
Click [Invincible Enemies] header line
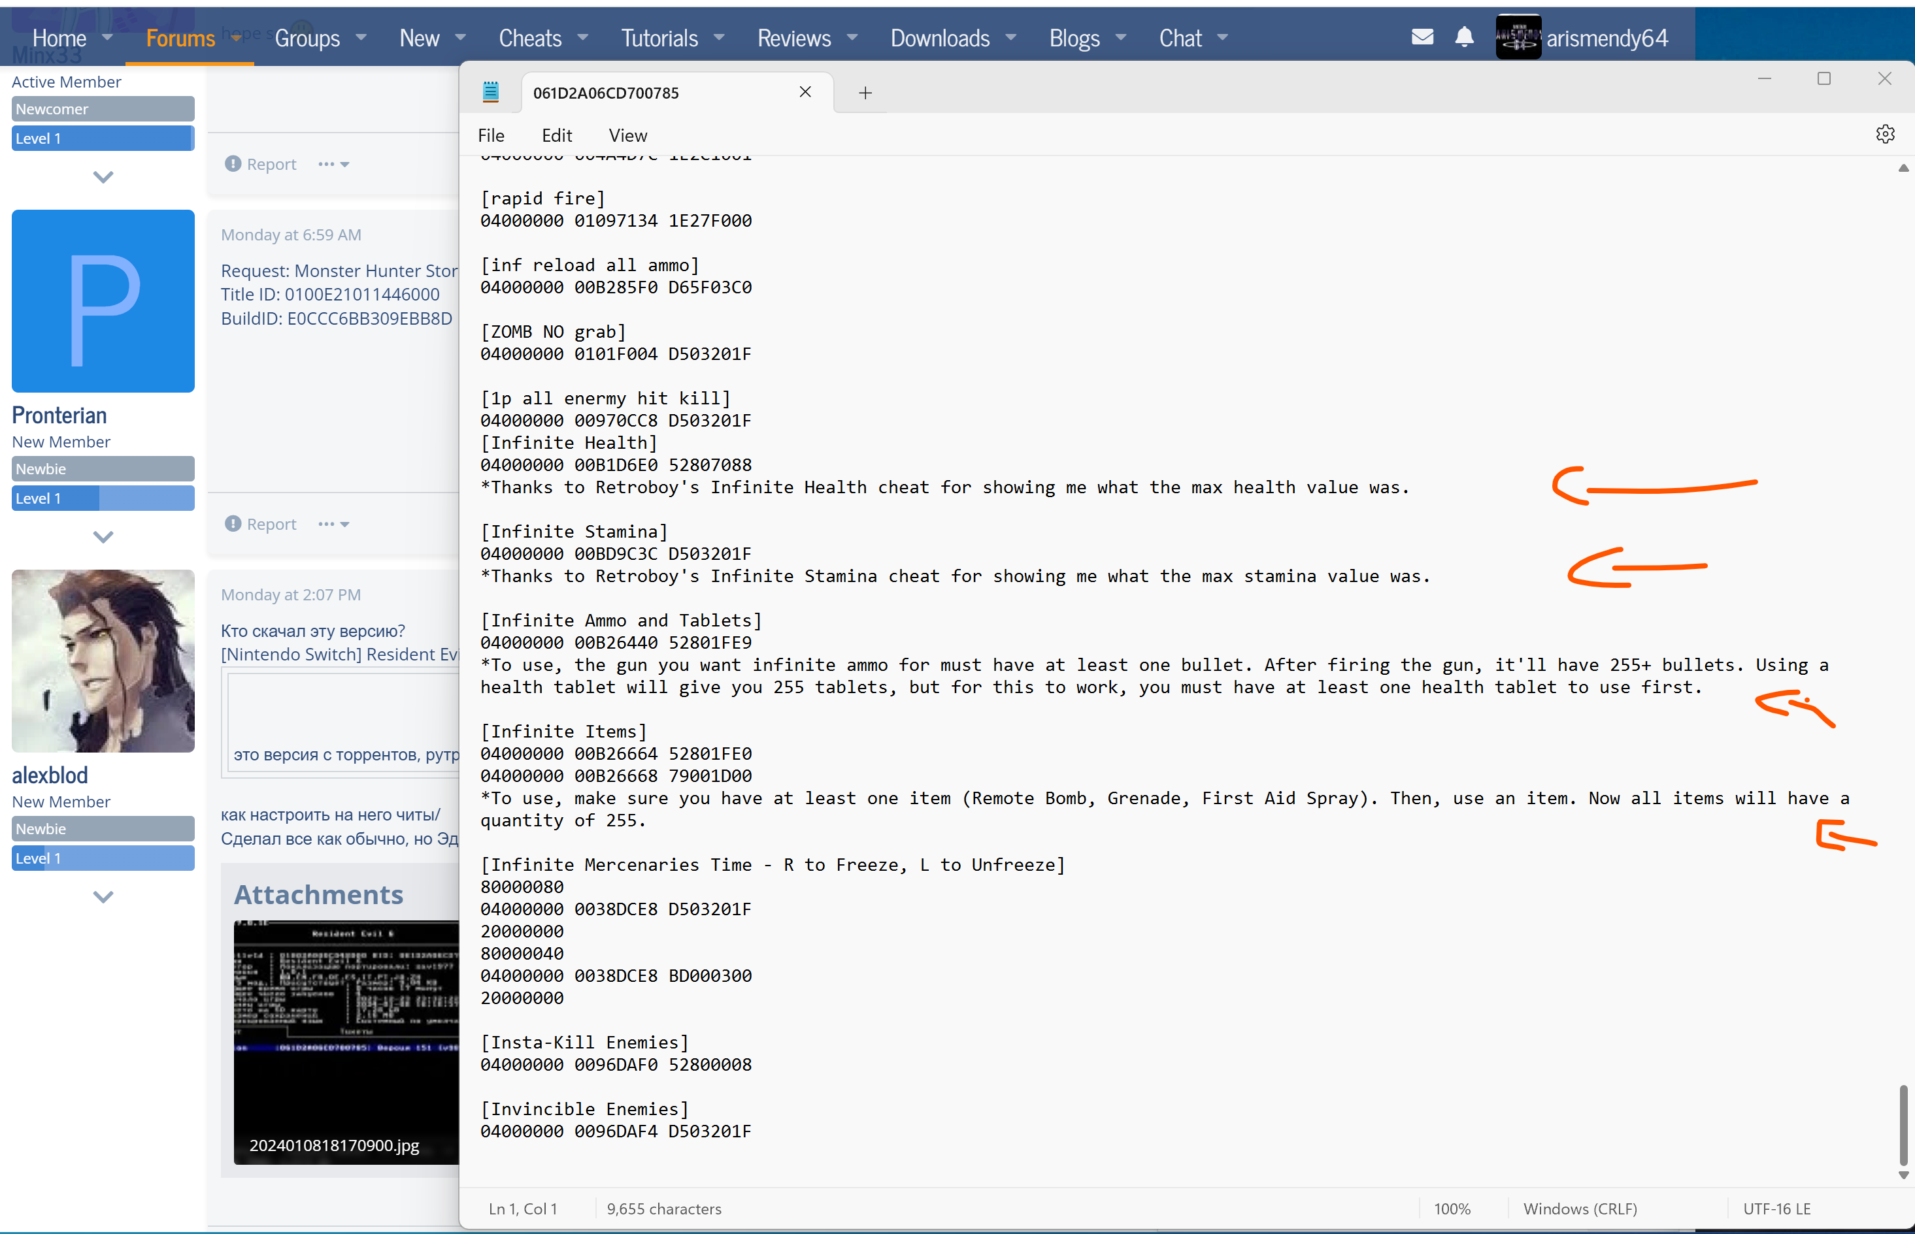click(584, 1108)
